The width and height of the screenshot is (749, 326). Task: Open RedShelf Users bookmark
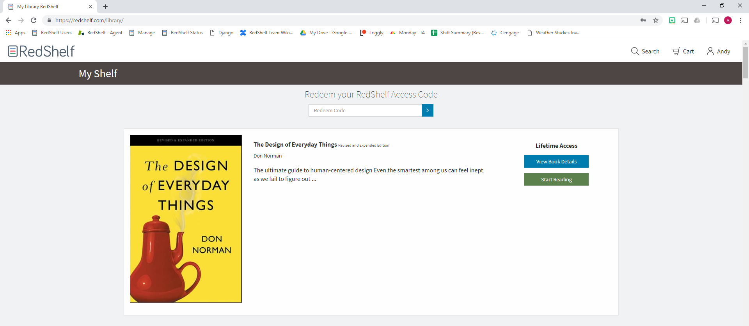pos(52,33)
